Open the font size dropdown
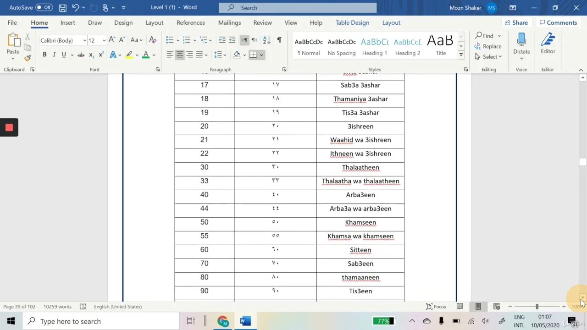Viewport: 587px width, 330px height. (104, 41)
